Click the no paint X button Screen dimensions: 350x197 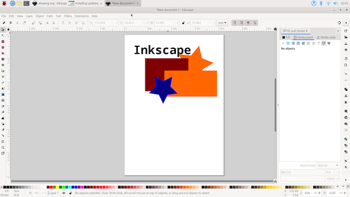click(x=283, y=43)
